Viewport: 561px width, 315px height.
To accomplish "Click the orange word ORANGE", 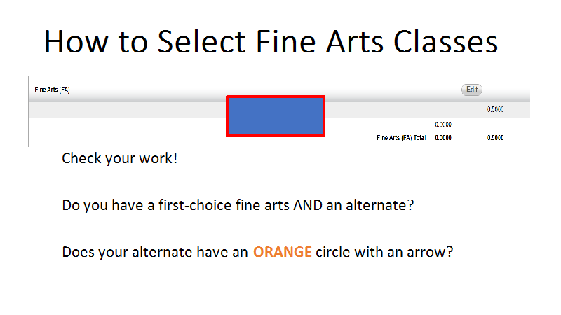I will 283,252.
